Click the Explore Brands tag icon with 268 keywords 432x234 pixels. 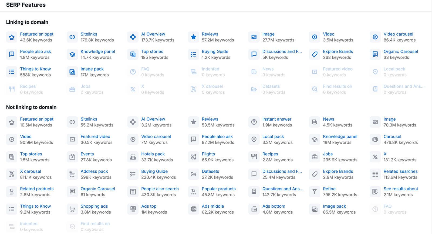(x=315, y=54)
